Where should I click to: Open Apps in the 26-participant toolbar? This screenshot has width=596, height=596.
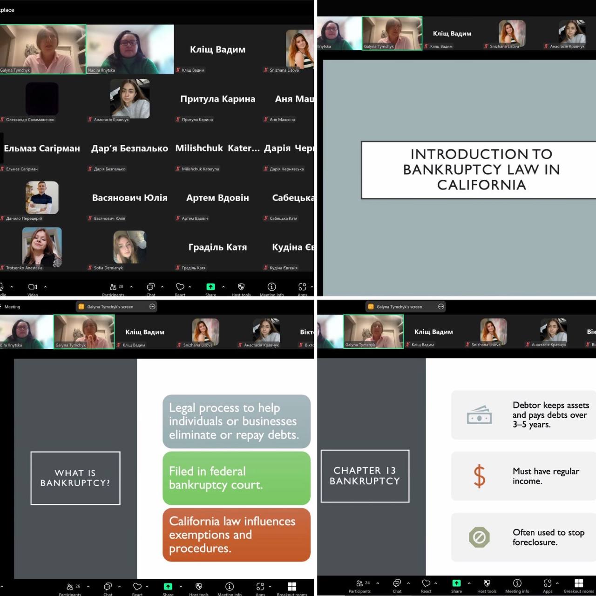coord(260,587)
